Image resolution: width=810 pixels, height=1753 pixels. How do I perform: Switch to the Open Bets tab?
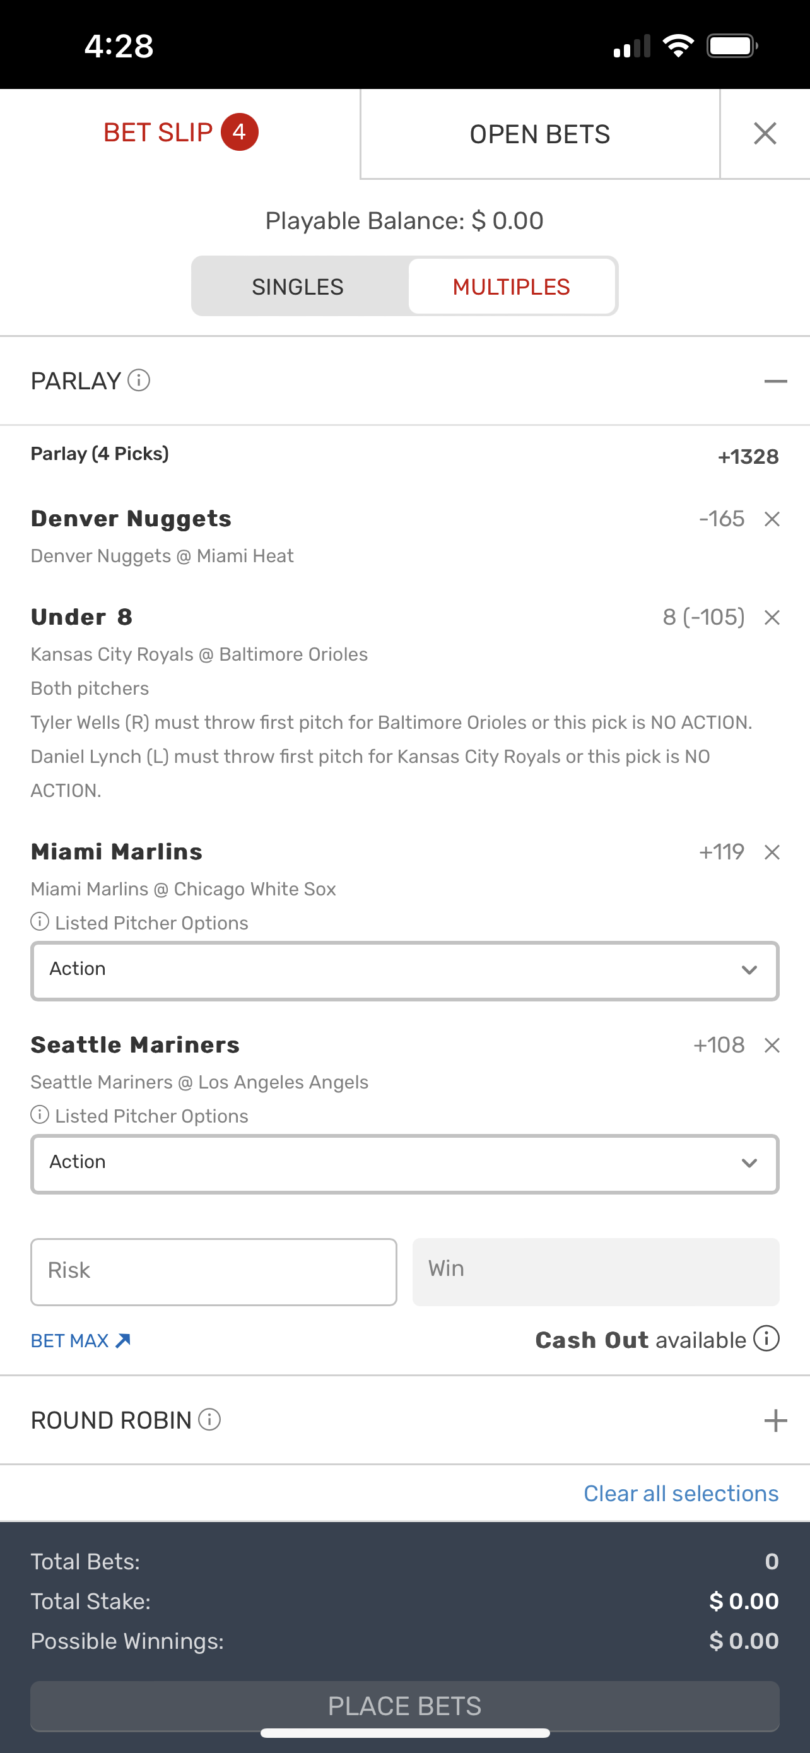(x=539, y=134)
